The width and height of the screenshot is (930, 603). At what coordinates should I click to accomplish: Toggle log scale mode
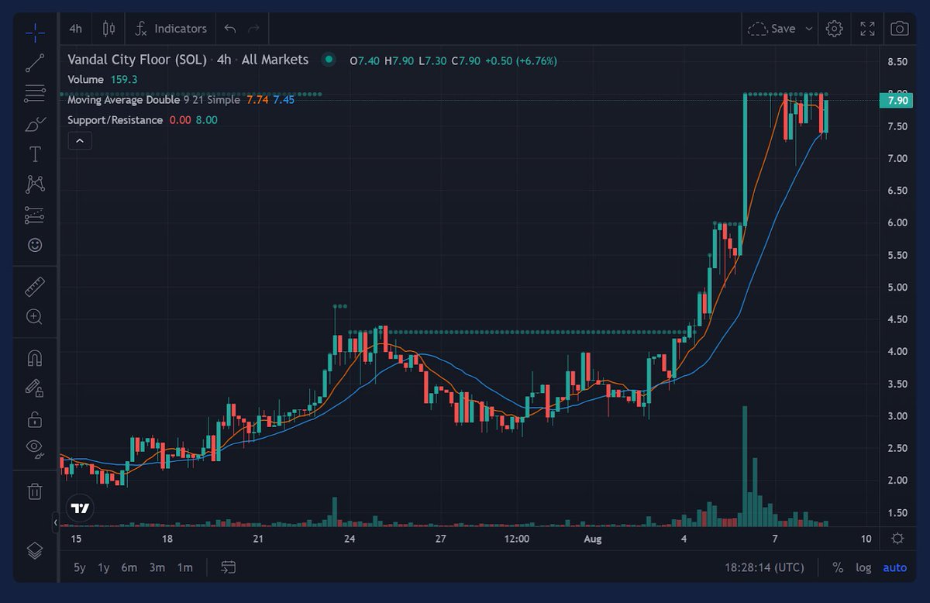[x=863, y=567]
